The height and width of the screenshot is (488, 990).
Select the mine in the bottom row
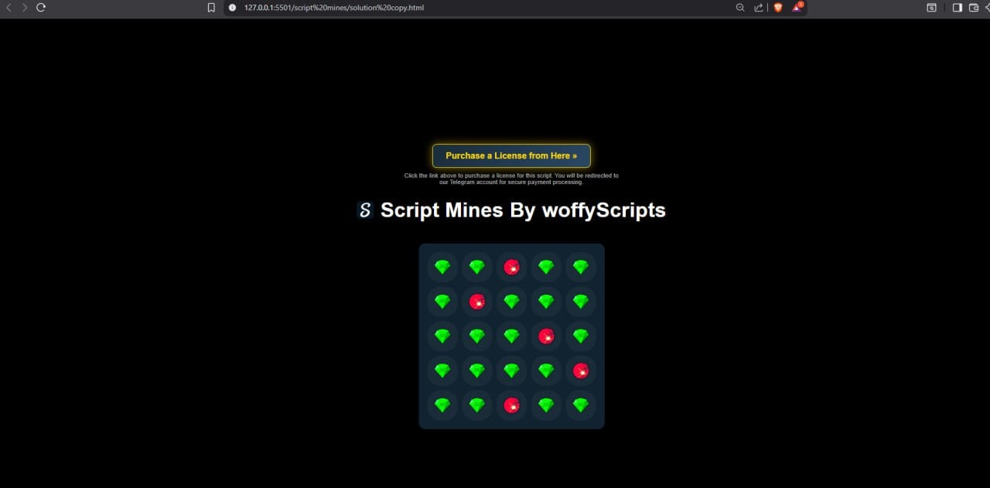click(x=511, y=405)
